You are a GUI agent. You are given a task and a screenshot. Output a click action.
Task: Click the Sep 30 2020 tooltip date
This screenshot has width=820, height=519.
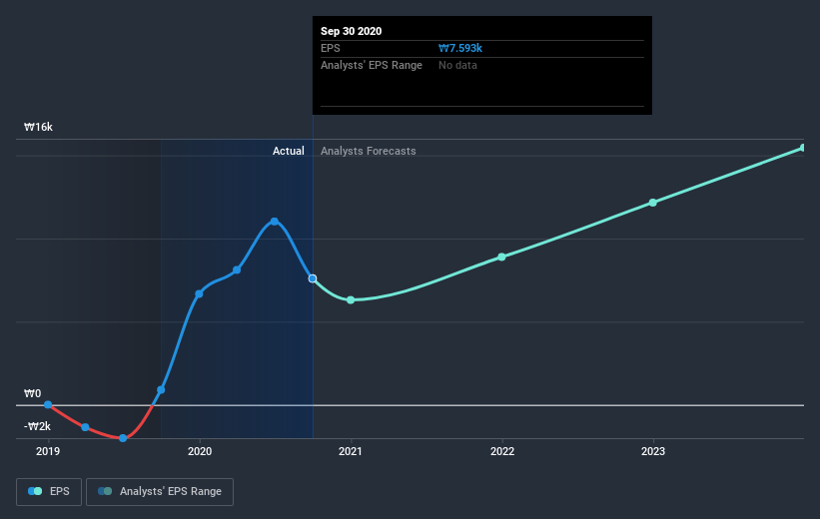point(351,31)
